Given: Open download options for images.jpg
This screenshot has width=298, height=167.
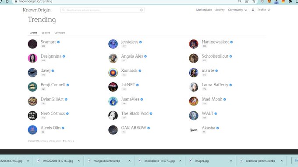Looking at the screenshot, I should [x=231, y=161].
